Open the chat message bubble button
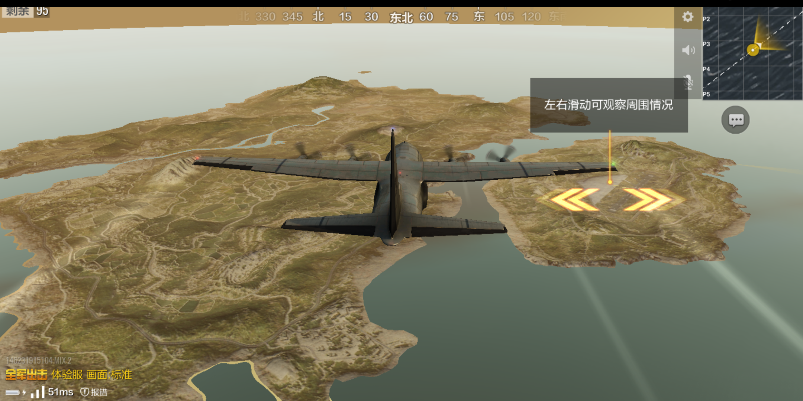This screenshot has width=803, height=401. pos(736,120)
